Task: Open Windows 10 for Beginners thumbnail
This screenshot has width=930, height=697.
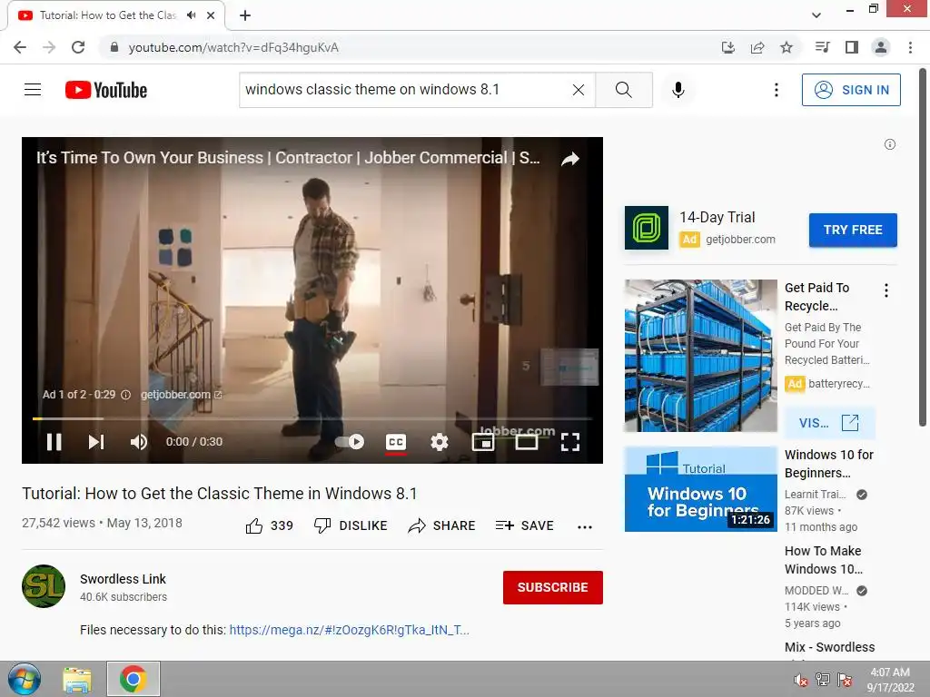Action: (700, 489)
